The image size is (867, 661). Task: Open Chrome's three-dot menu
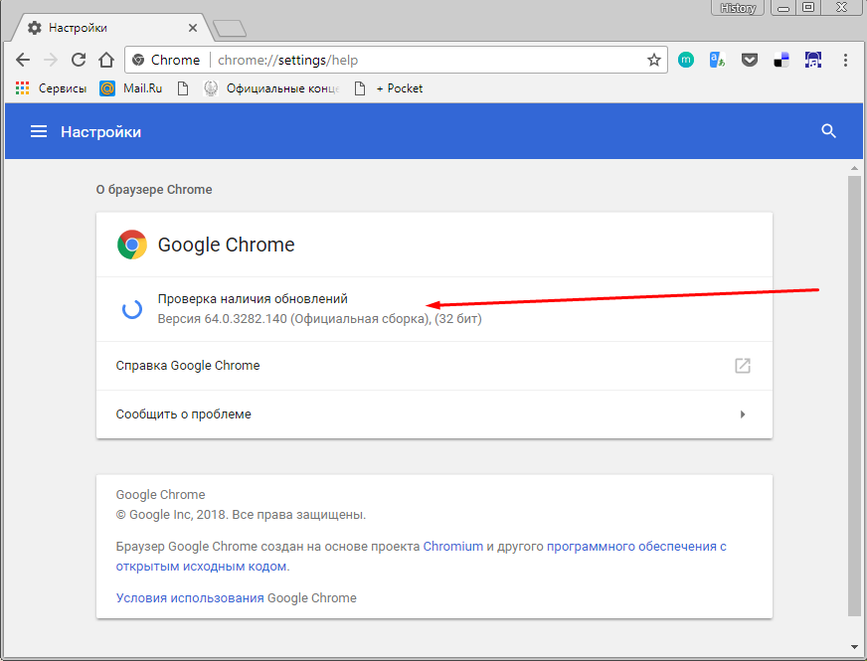tap(846, 60)
